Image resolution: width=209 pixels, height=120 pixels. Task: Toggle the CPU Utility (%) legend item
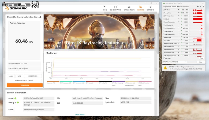tap(105, 82)
